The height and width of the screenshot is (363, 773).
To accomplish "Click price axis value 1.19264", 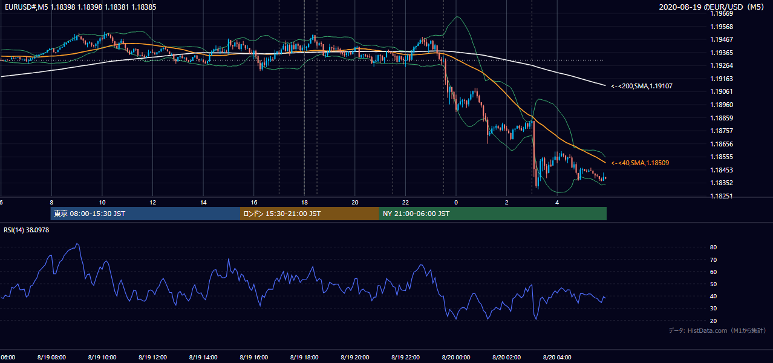I will (721, 66).
